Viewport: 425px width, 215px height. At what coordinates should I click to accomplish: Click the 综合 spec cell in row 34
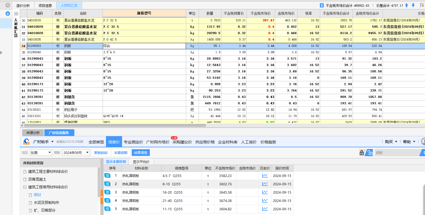[x=144, y=46]
